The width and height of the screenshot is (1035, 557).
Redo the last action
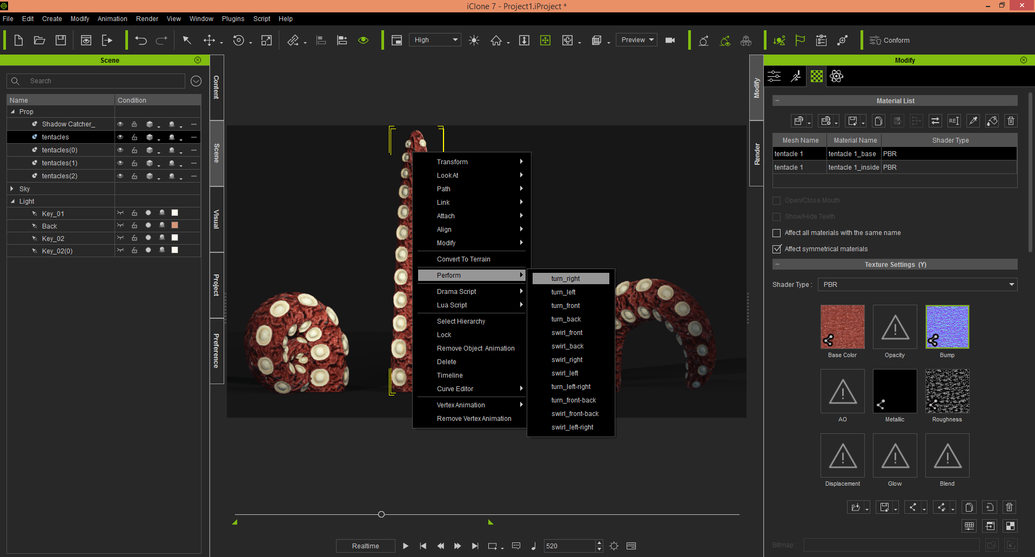coord(162,40)
